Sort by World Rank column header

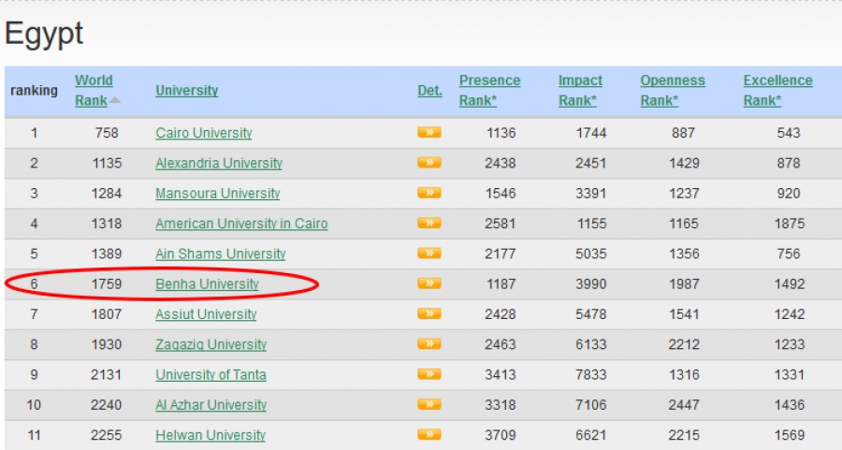point(94,90)
